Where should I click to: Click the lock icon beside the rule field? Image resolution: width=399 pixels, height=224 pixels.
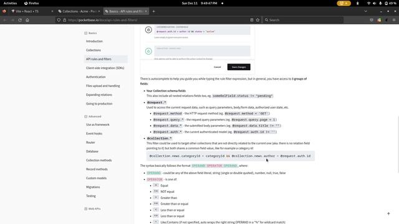click(148, 30)
